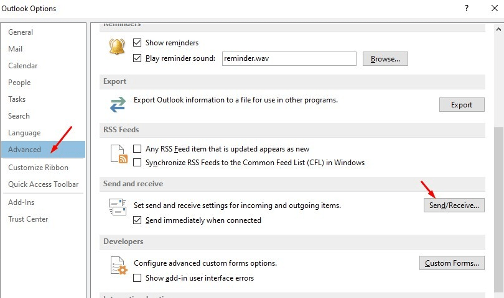504x298 pixels.
Task: Select the Add-Ins category
Action: click(43, 202)
